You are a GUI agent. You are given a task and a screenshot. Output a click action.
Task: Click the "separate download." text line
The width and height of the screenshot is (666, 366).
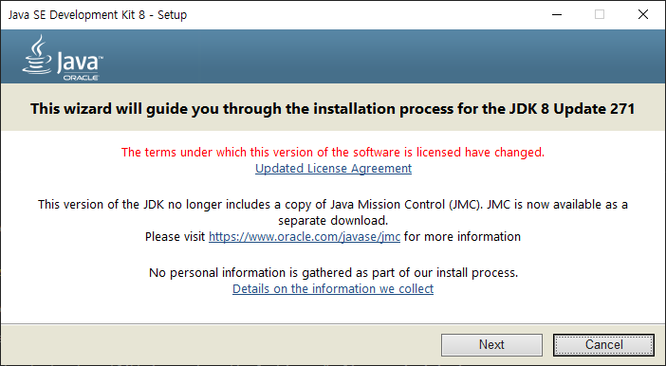[333, 221]
